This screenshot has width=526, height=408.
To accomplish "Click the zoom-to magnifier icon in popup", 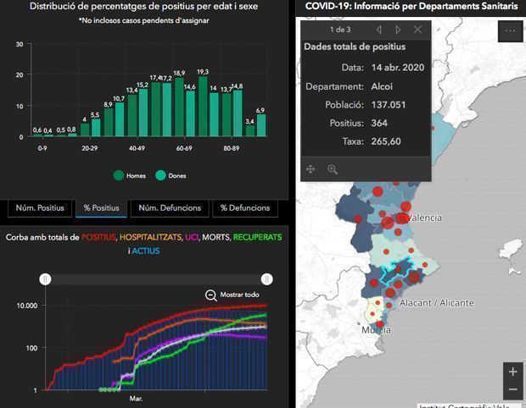I will 333,169.
